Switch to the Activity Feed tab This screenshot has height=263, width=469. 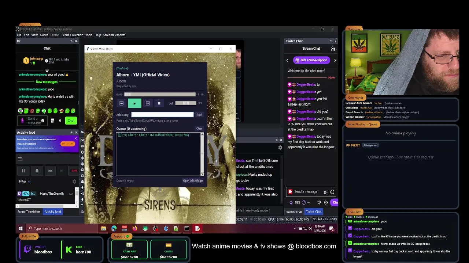[53, 212]
